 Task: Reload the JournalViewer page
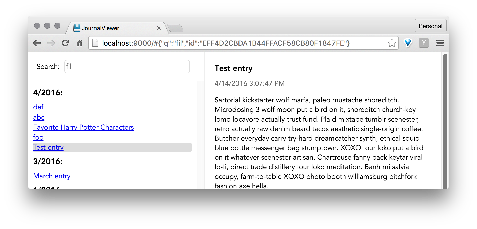pos(65,43)
